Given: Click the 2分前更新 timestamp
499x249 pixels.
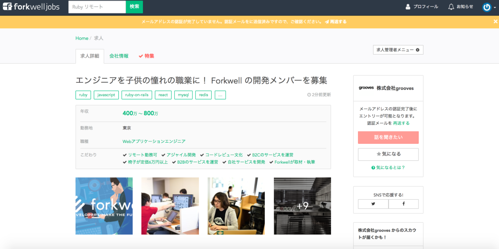Looking at the screenshot, I should tap(319, 95).
